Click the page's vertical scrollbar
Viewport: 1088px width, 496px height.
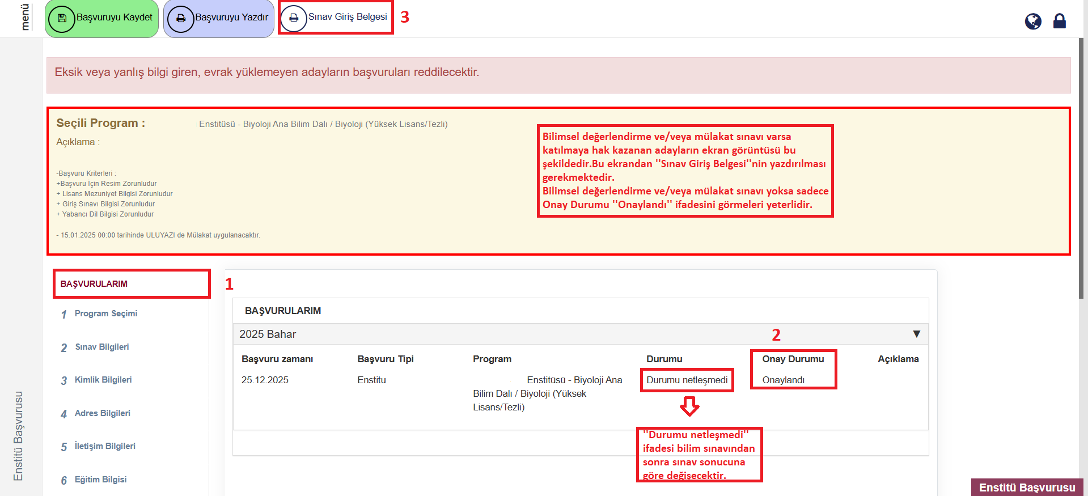[1082, 170]
